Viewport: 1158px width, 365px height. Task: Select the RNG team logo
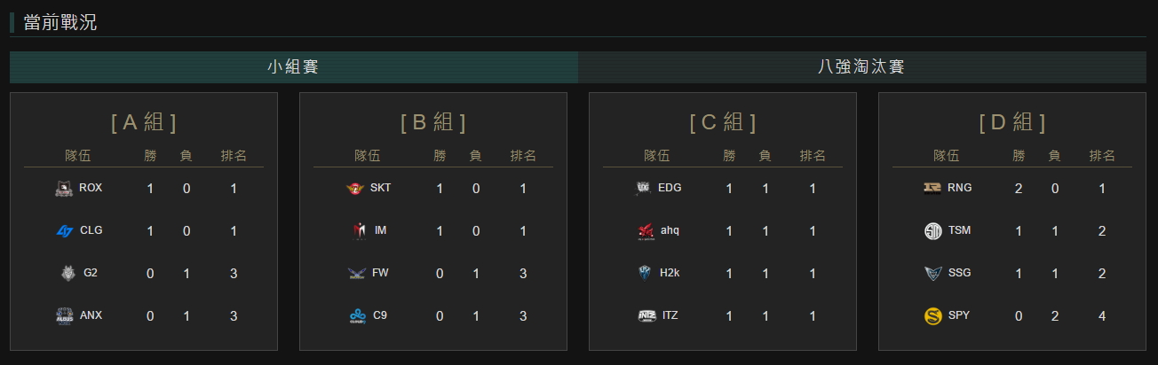tap(932, 188)
